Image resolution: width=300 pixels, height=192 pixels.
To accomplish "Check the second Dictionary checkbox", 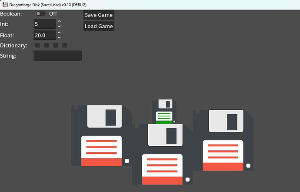I will click(47, 45).
